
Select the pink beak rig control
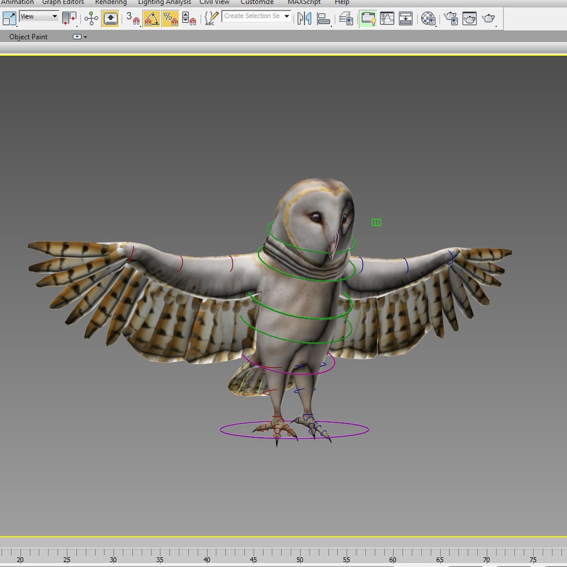tap(335, 245)
